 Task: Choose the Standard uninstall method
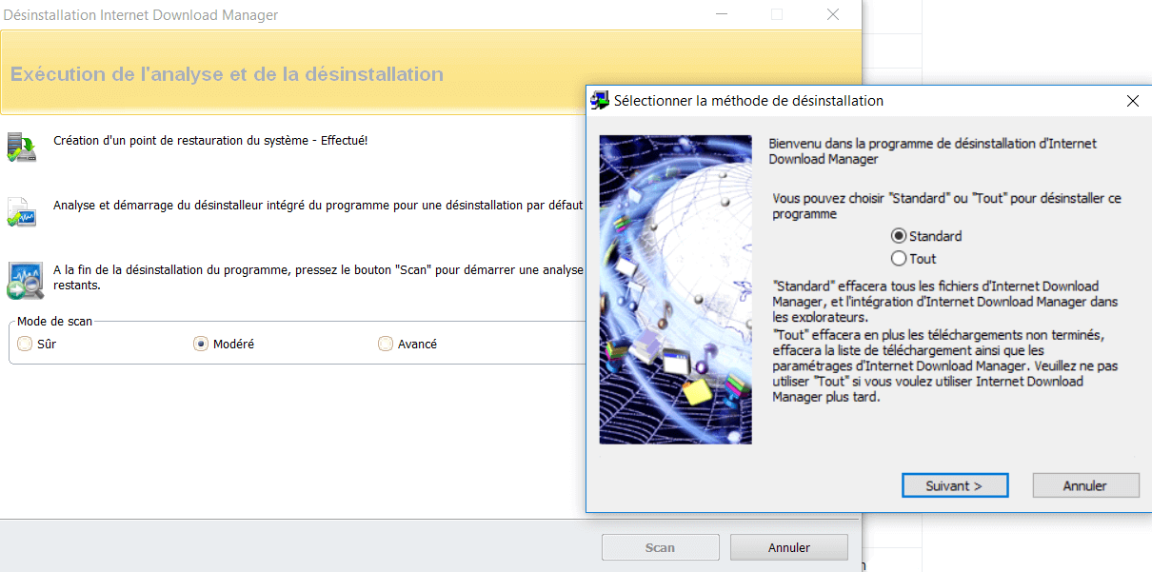(926, 236)
